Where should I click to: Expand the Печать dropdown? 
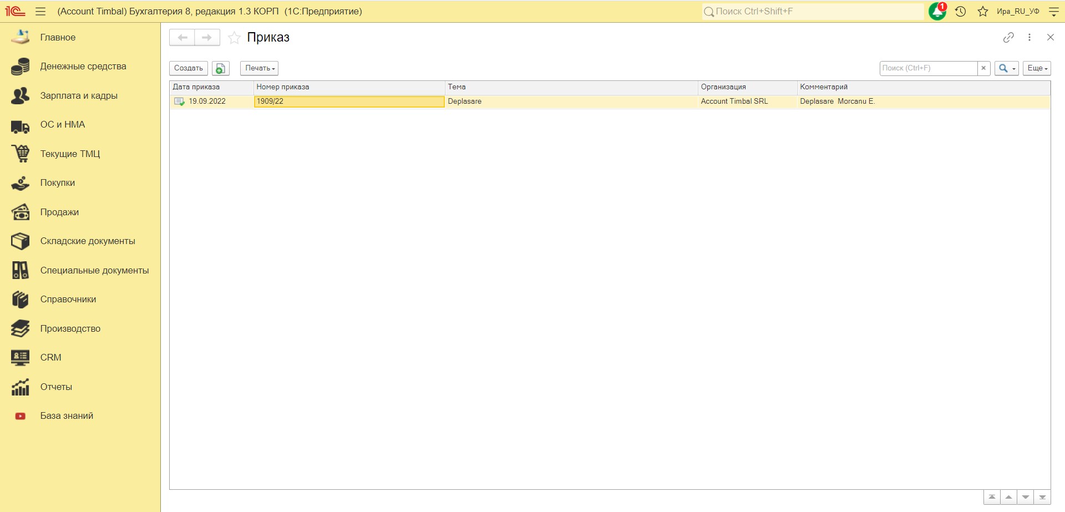coord(259,68)
